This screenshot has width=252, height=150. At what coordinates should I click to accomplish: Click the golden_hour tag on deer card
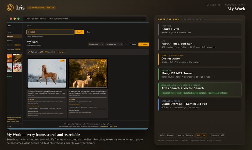[x=84, y=107]
